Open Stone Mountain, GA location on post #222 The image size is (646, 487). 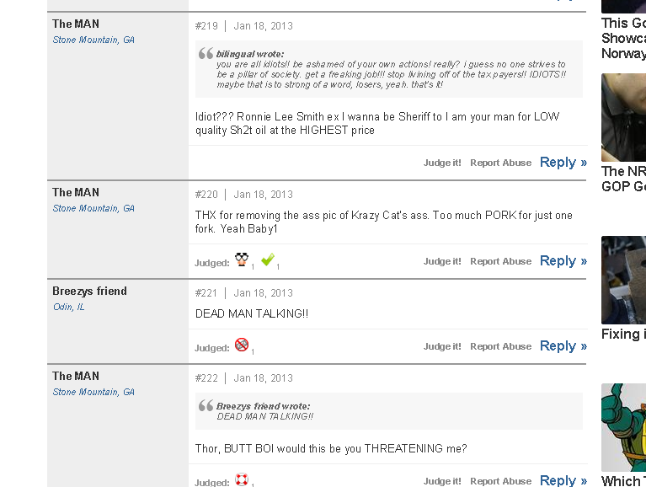pyautogui.click(x=93, y=393)
